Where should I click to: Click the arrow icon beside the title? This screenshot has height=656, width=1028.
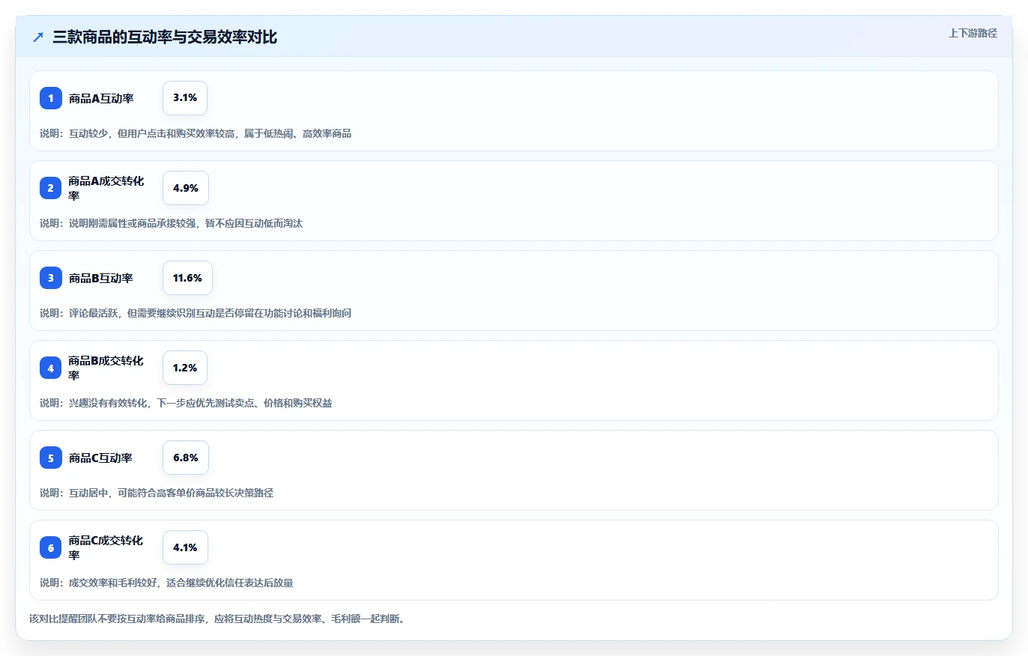tap(38, 37)
